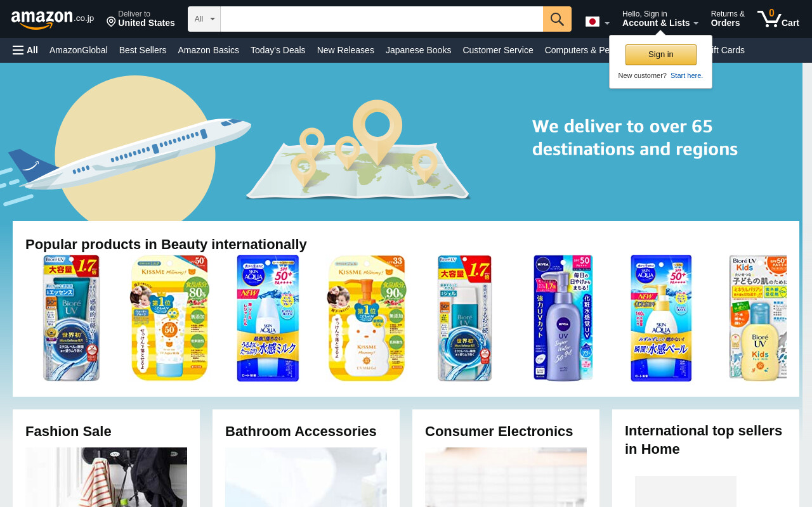Image resolution: width=812 pixels, height=507 pixels.
Task: Click the yellow Sign in button
Action: (x=660, y=55)
